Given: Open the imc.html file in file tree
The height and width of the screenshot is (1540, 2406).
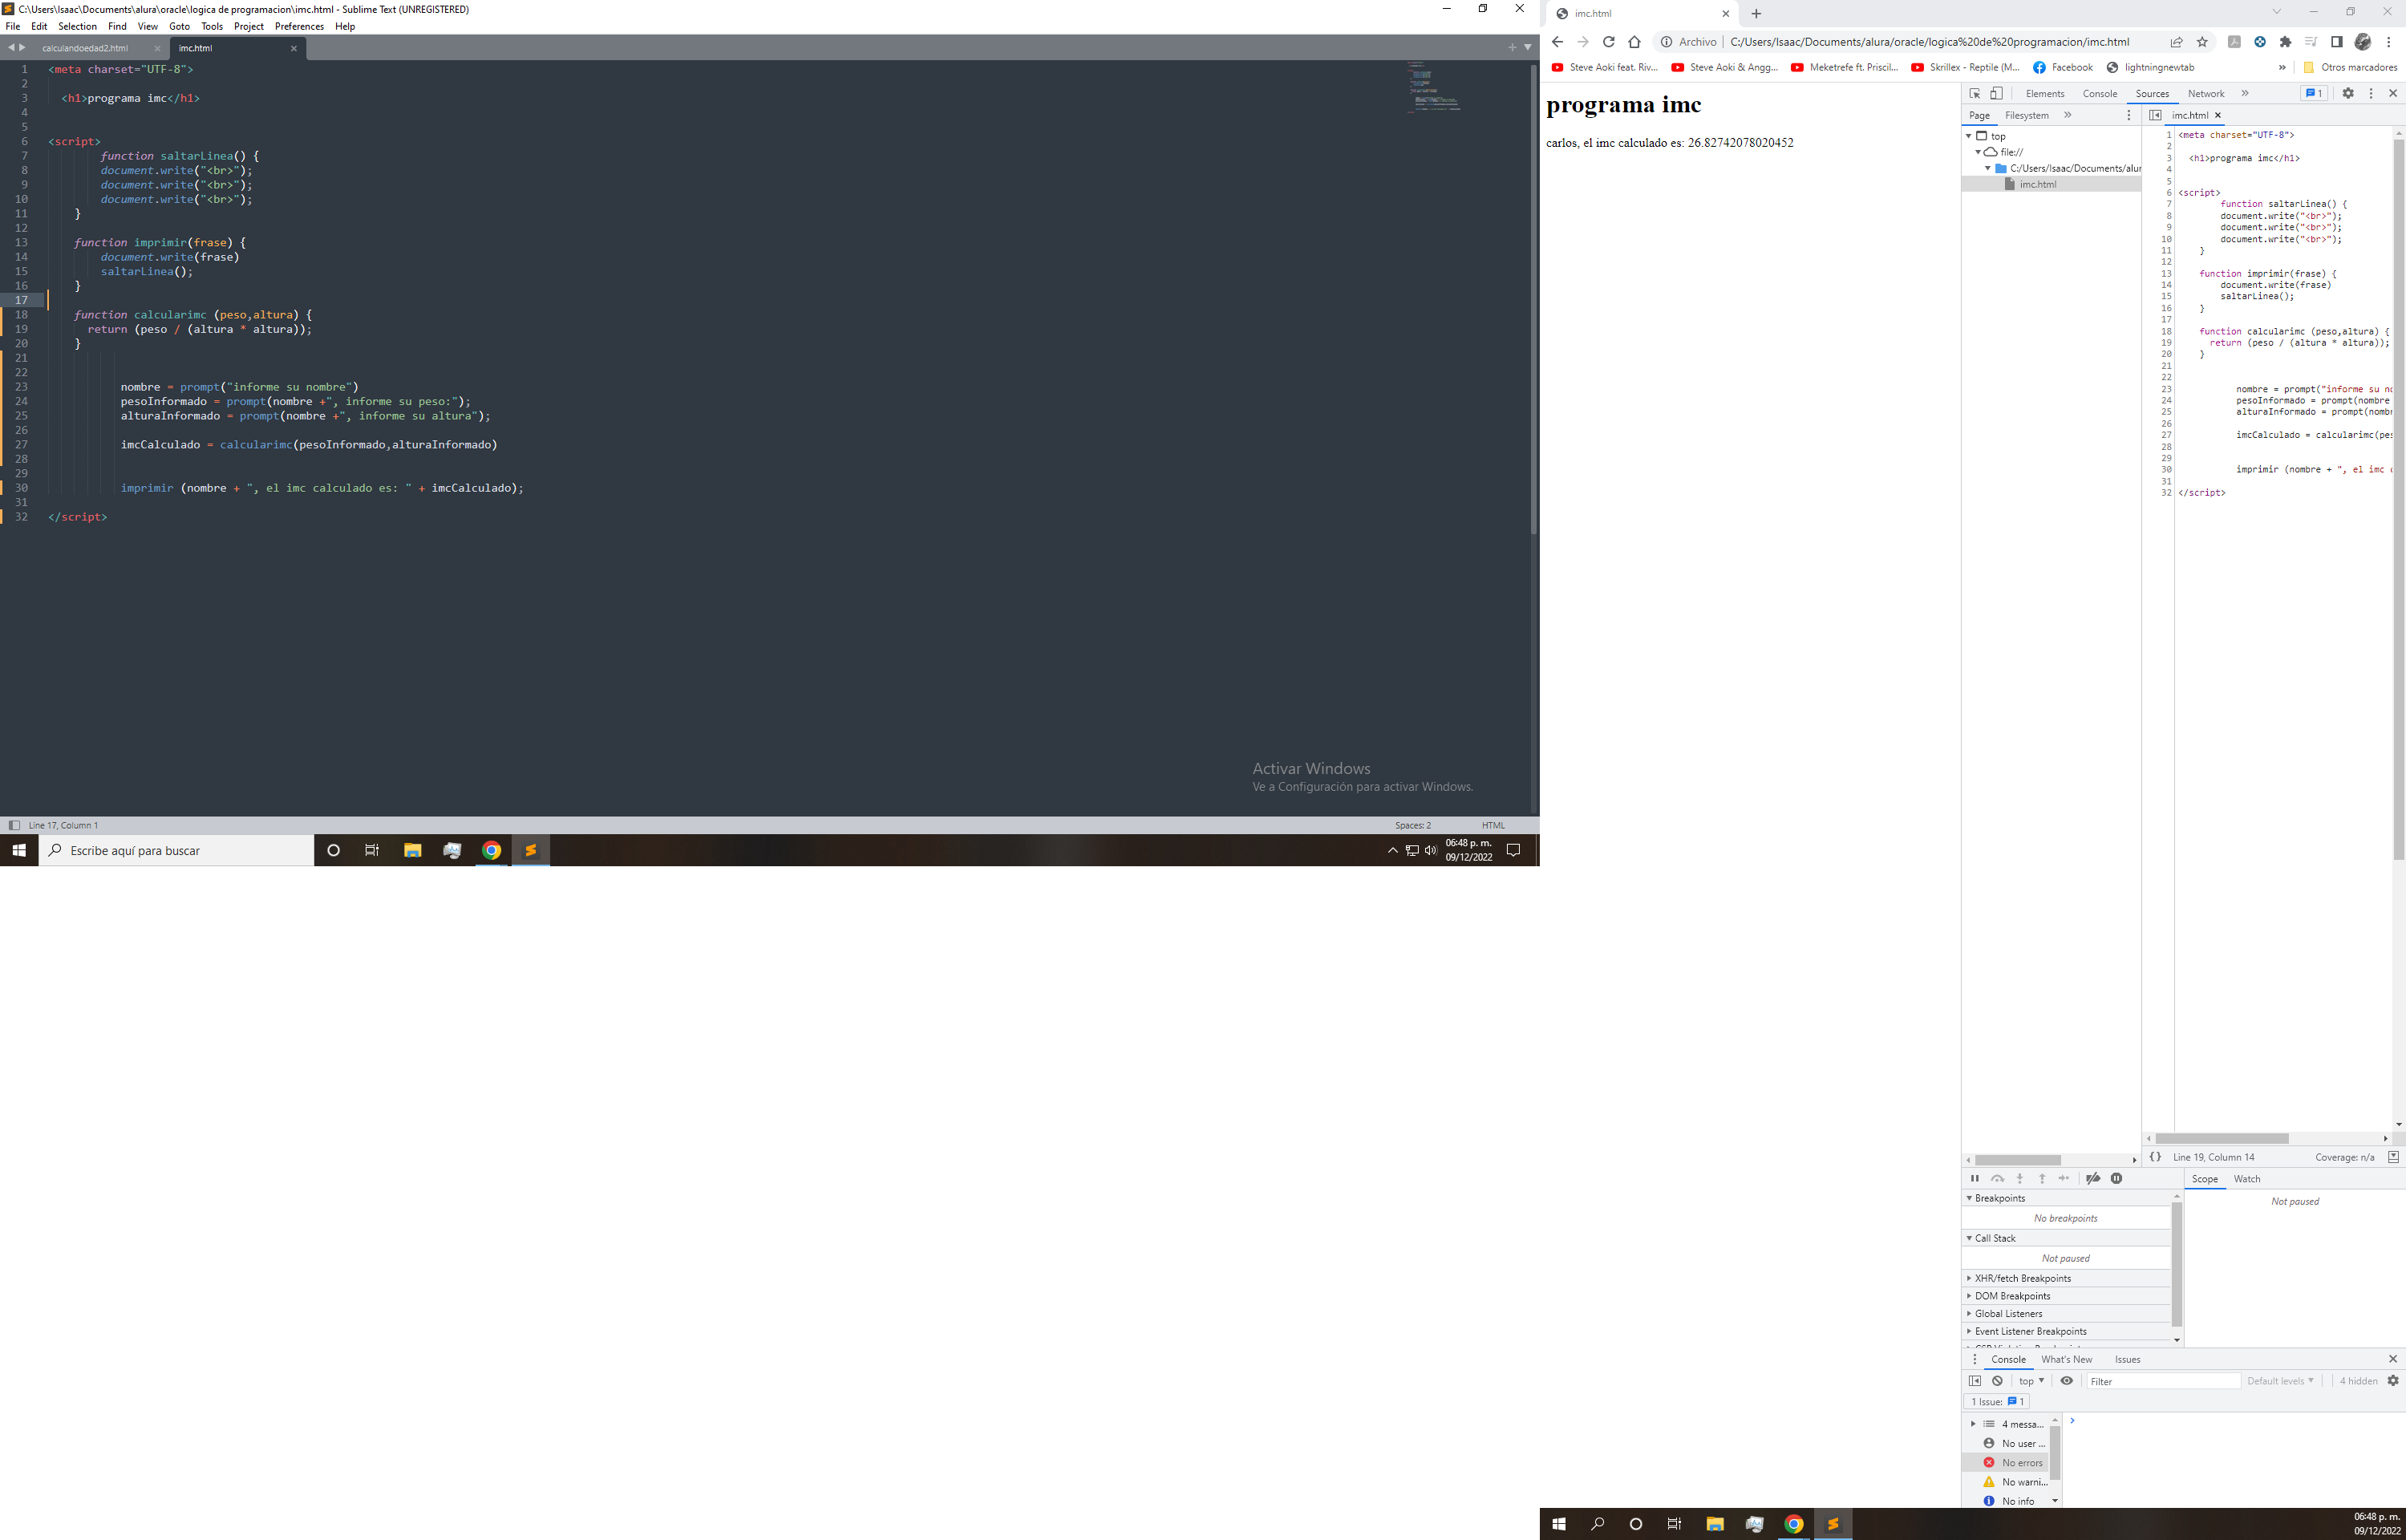Looking at the screenshot, I should [x=2038, y=184].
